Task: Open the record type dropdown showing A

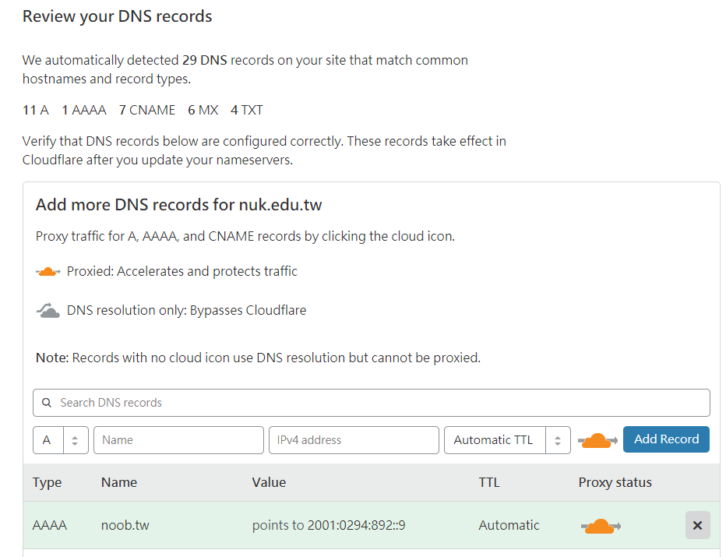Action: click(x=60, y=440)
